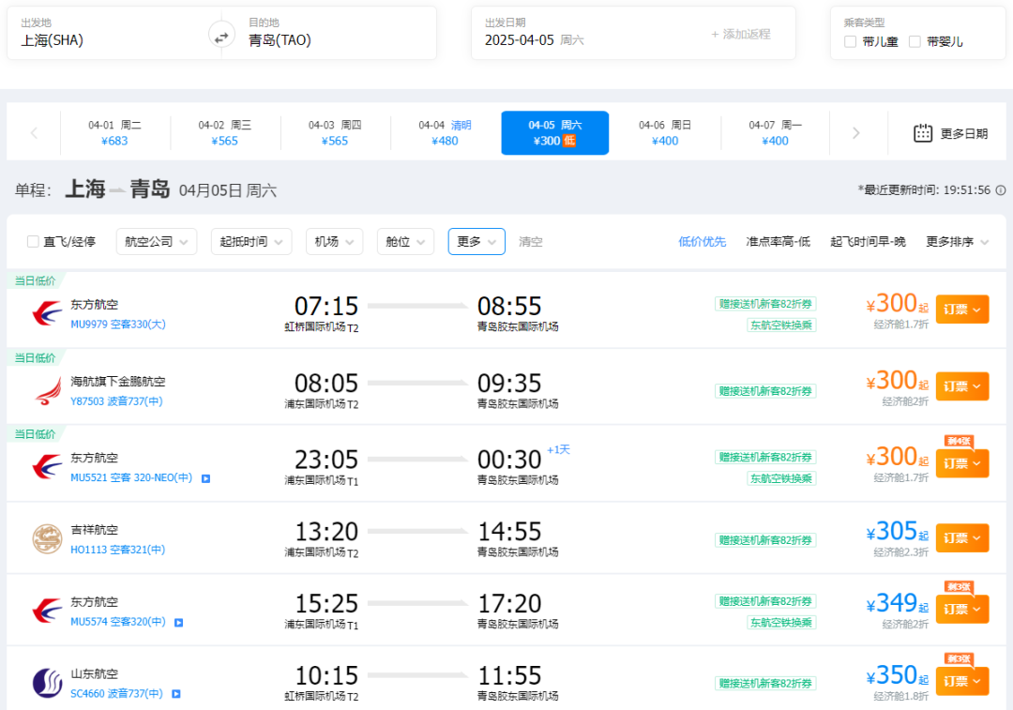Toggle the 直飞/经停 filter checkbox

34,242
